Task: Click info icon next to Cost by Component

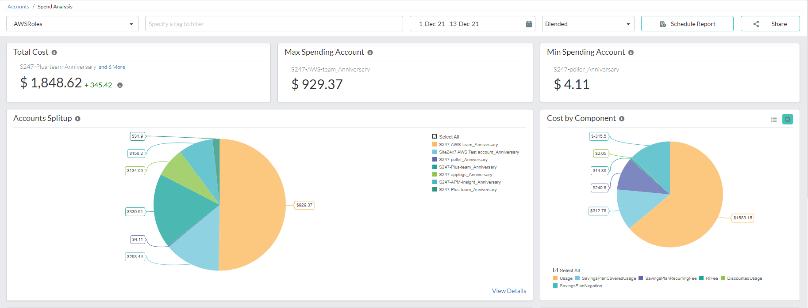Action: (x=622, y=119)
